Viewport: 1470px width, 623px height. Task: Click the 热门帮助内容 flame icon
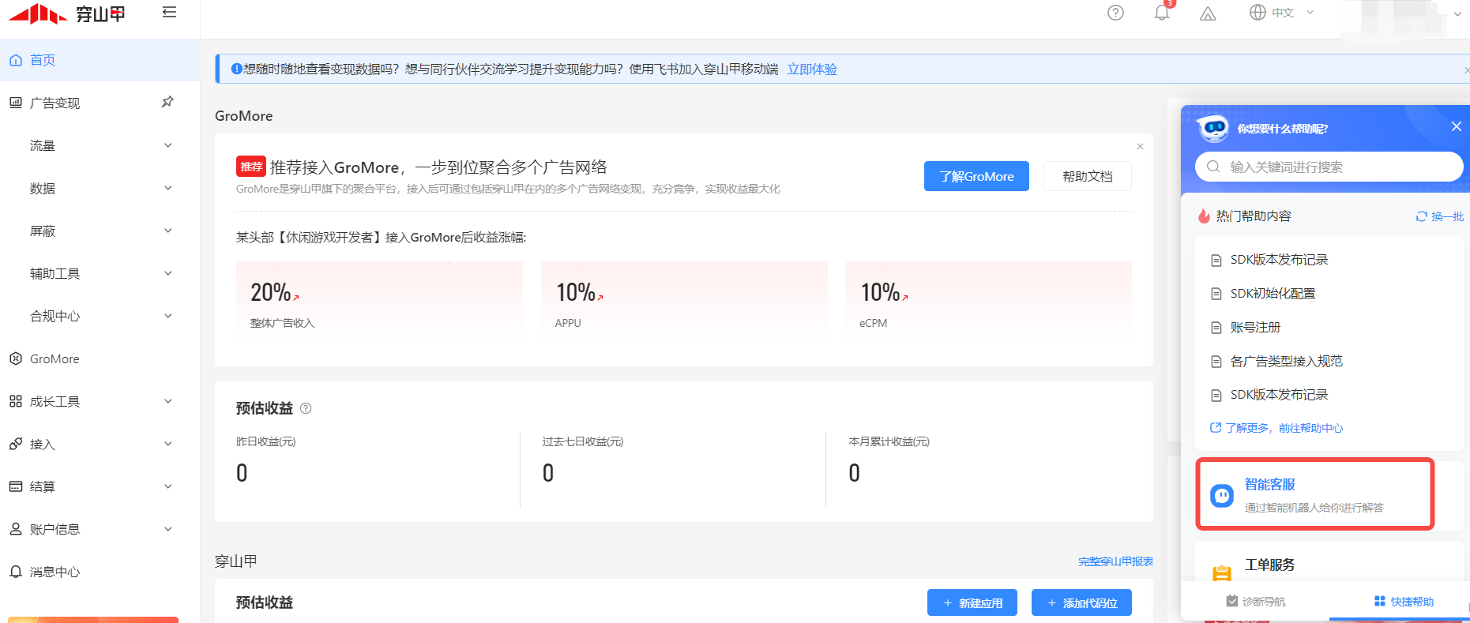point(1204,216)
